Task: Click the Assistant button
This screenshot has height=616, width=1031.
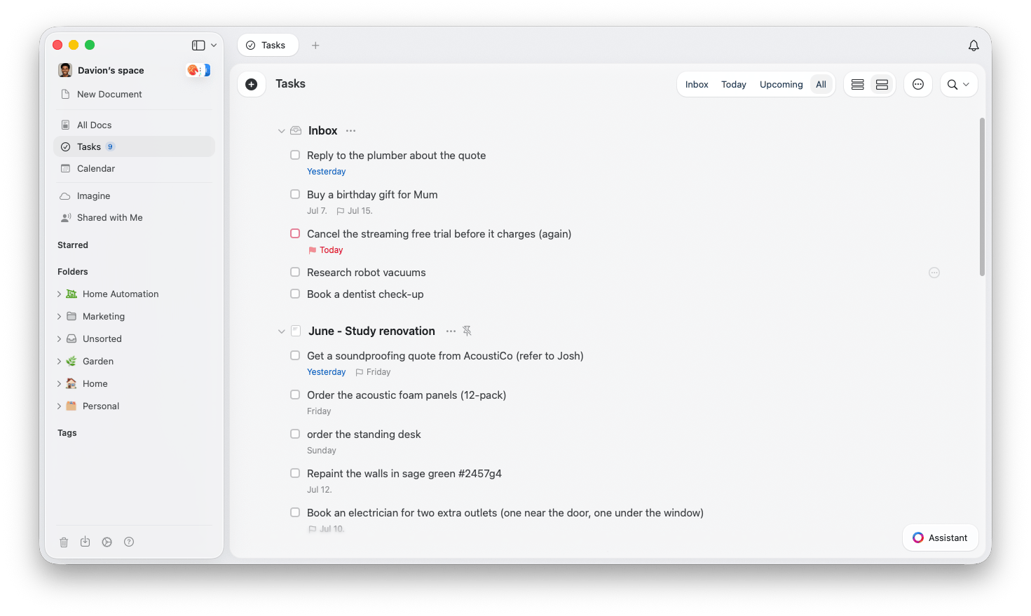Action: coord(940,538)
